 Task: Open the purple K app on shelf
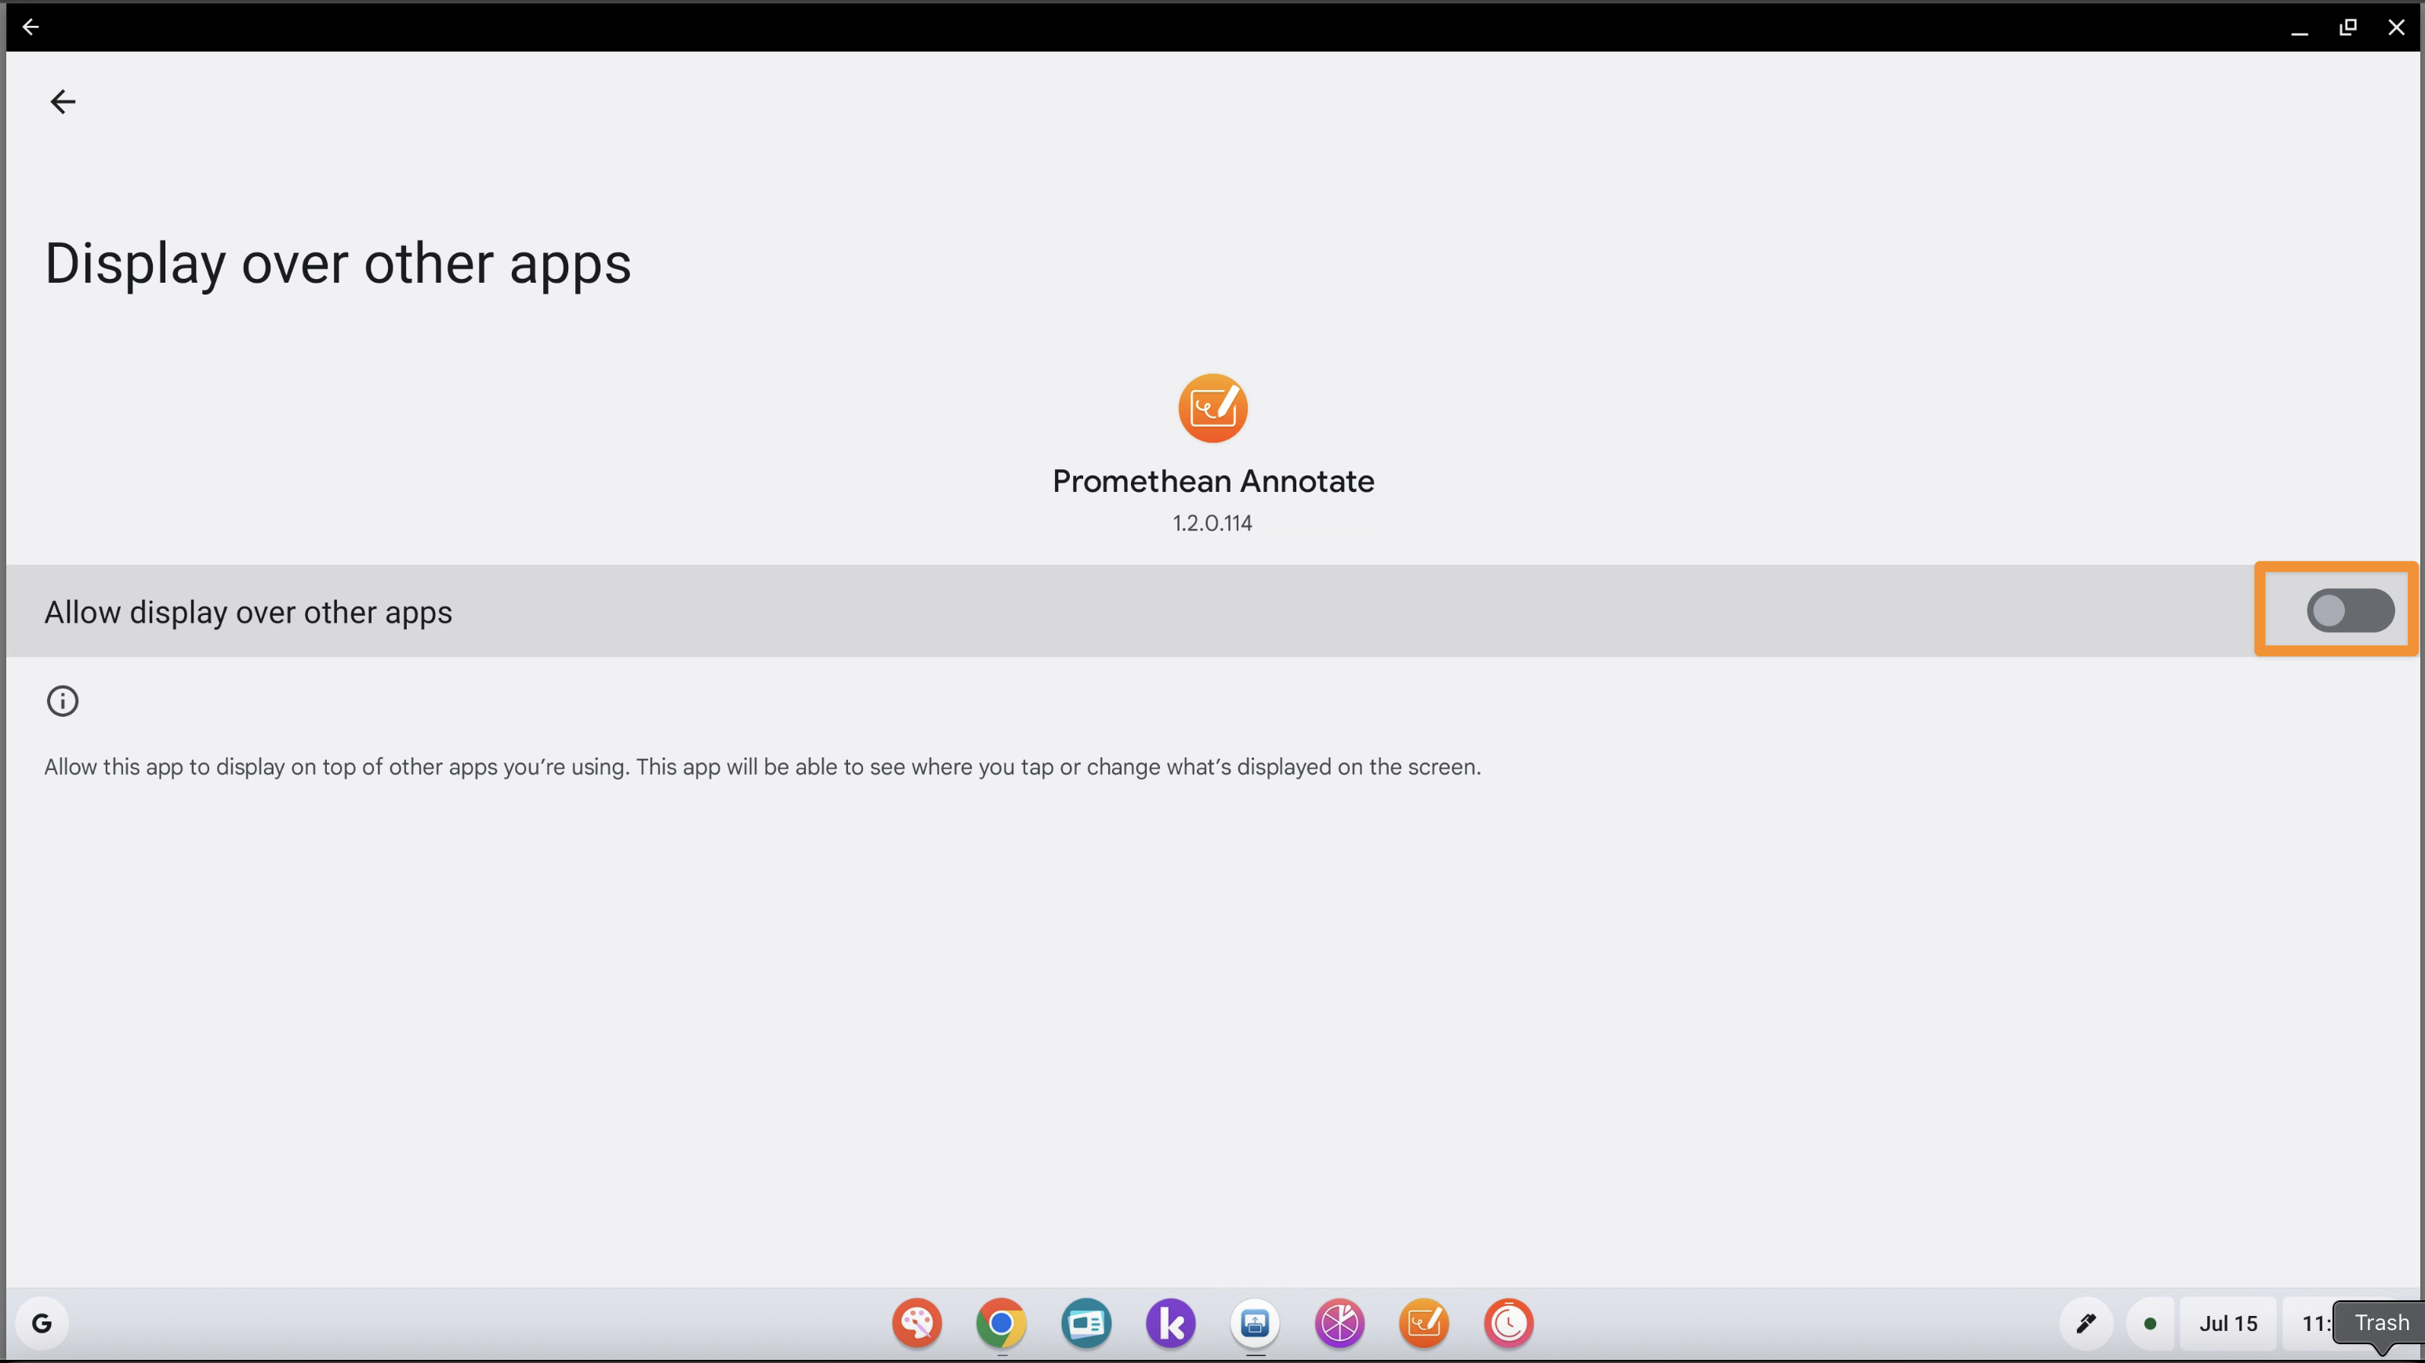click(x=1170, y=1324)
